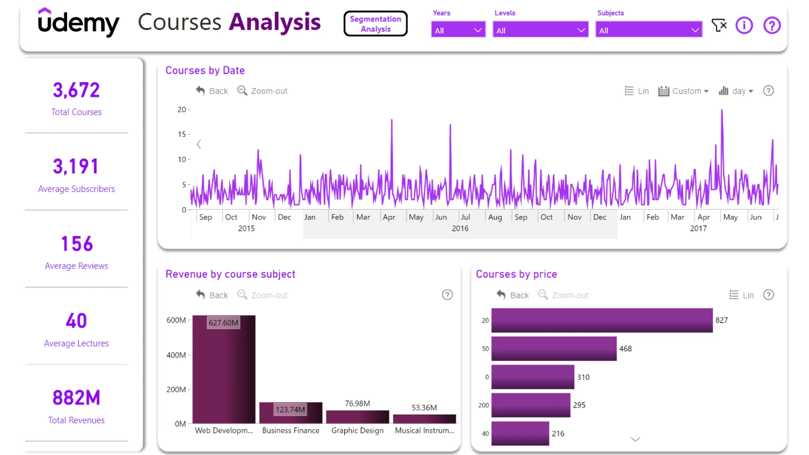Click the Courses by Date title

point(205,70)
